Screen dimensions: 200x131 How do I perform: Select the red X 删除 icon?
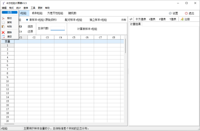coord(3,33)
